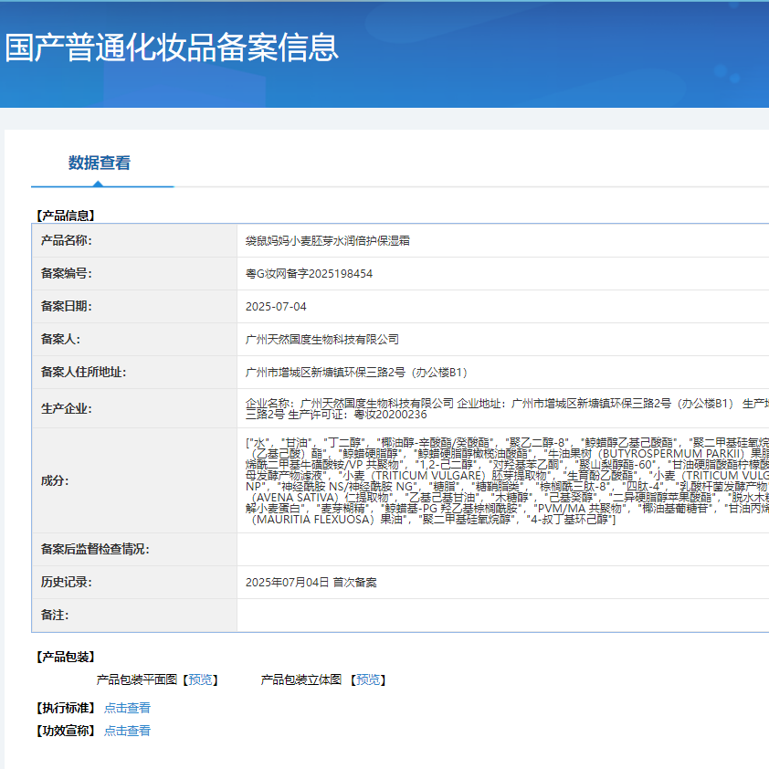The width and height of the screenshot is (769, 769).
Task: Click 点击查看 next to 功效宣称
Action: point(127,731)
